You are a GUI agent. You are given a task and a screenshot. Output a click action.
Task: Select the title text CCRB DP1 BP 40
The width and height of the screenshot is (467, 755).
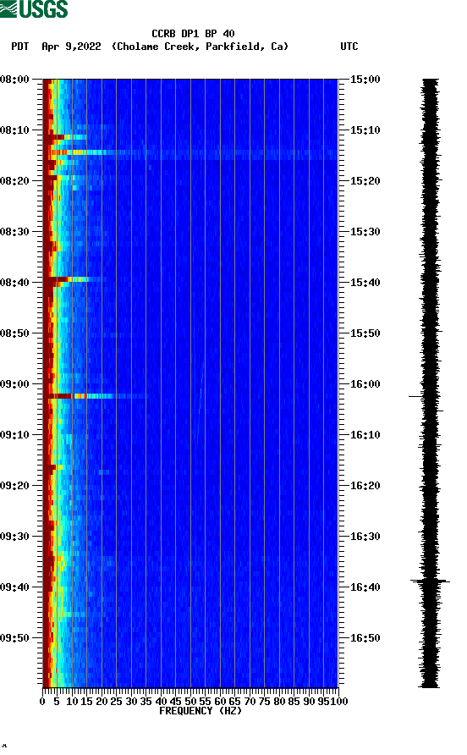[193, 34]
